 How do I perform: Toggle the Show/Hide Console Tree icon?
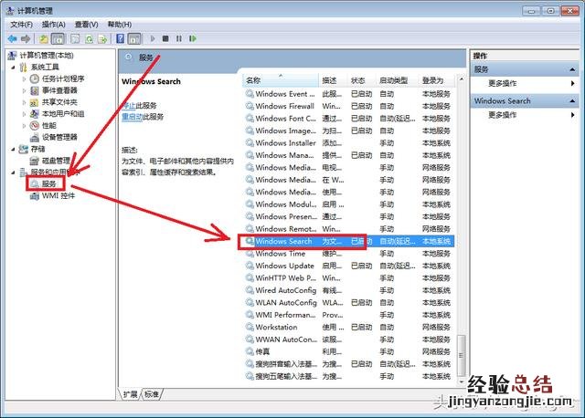58,38
